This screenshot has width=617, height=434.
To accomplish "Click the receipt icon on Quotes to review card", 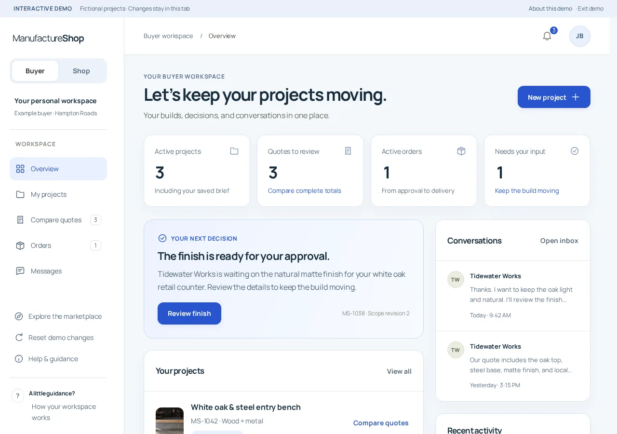I will coord(348,151).
